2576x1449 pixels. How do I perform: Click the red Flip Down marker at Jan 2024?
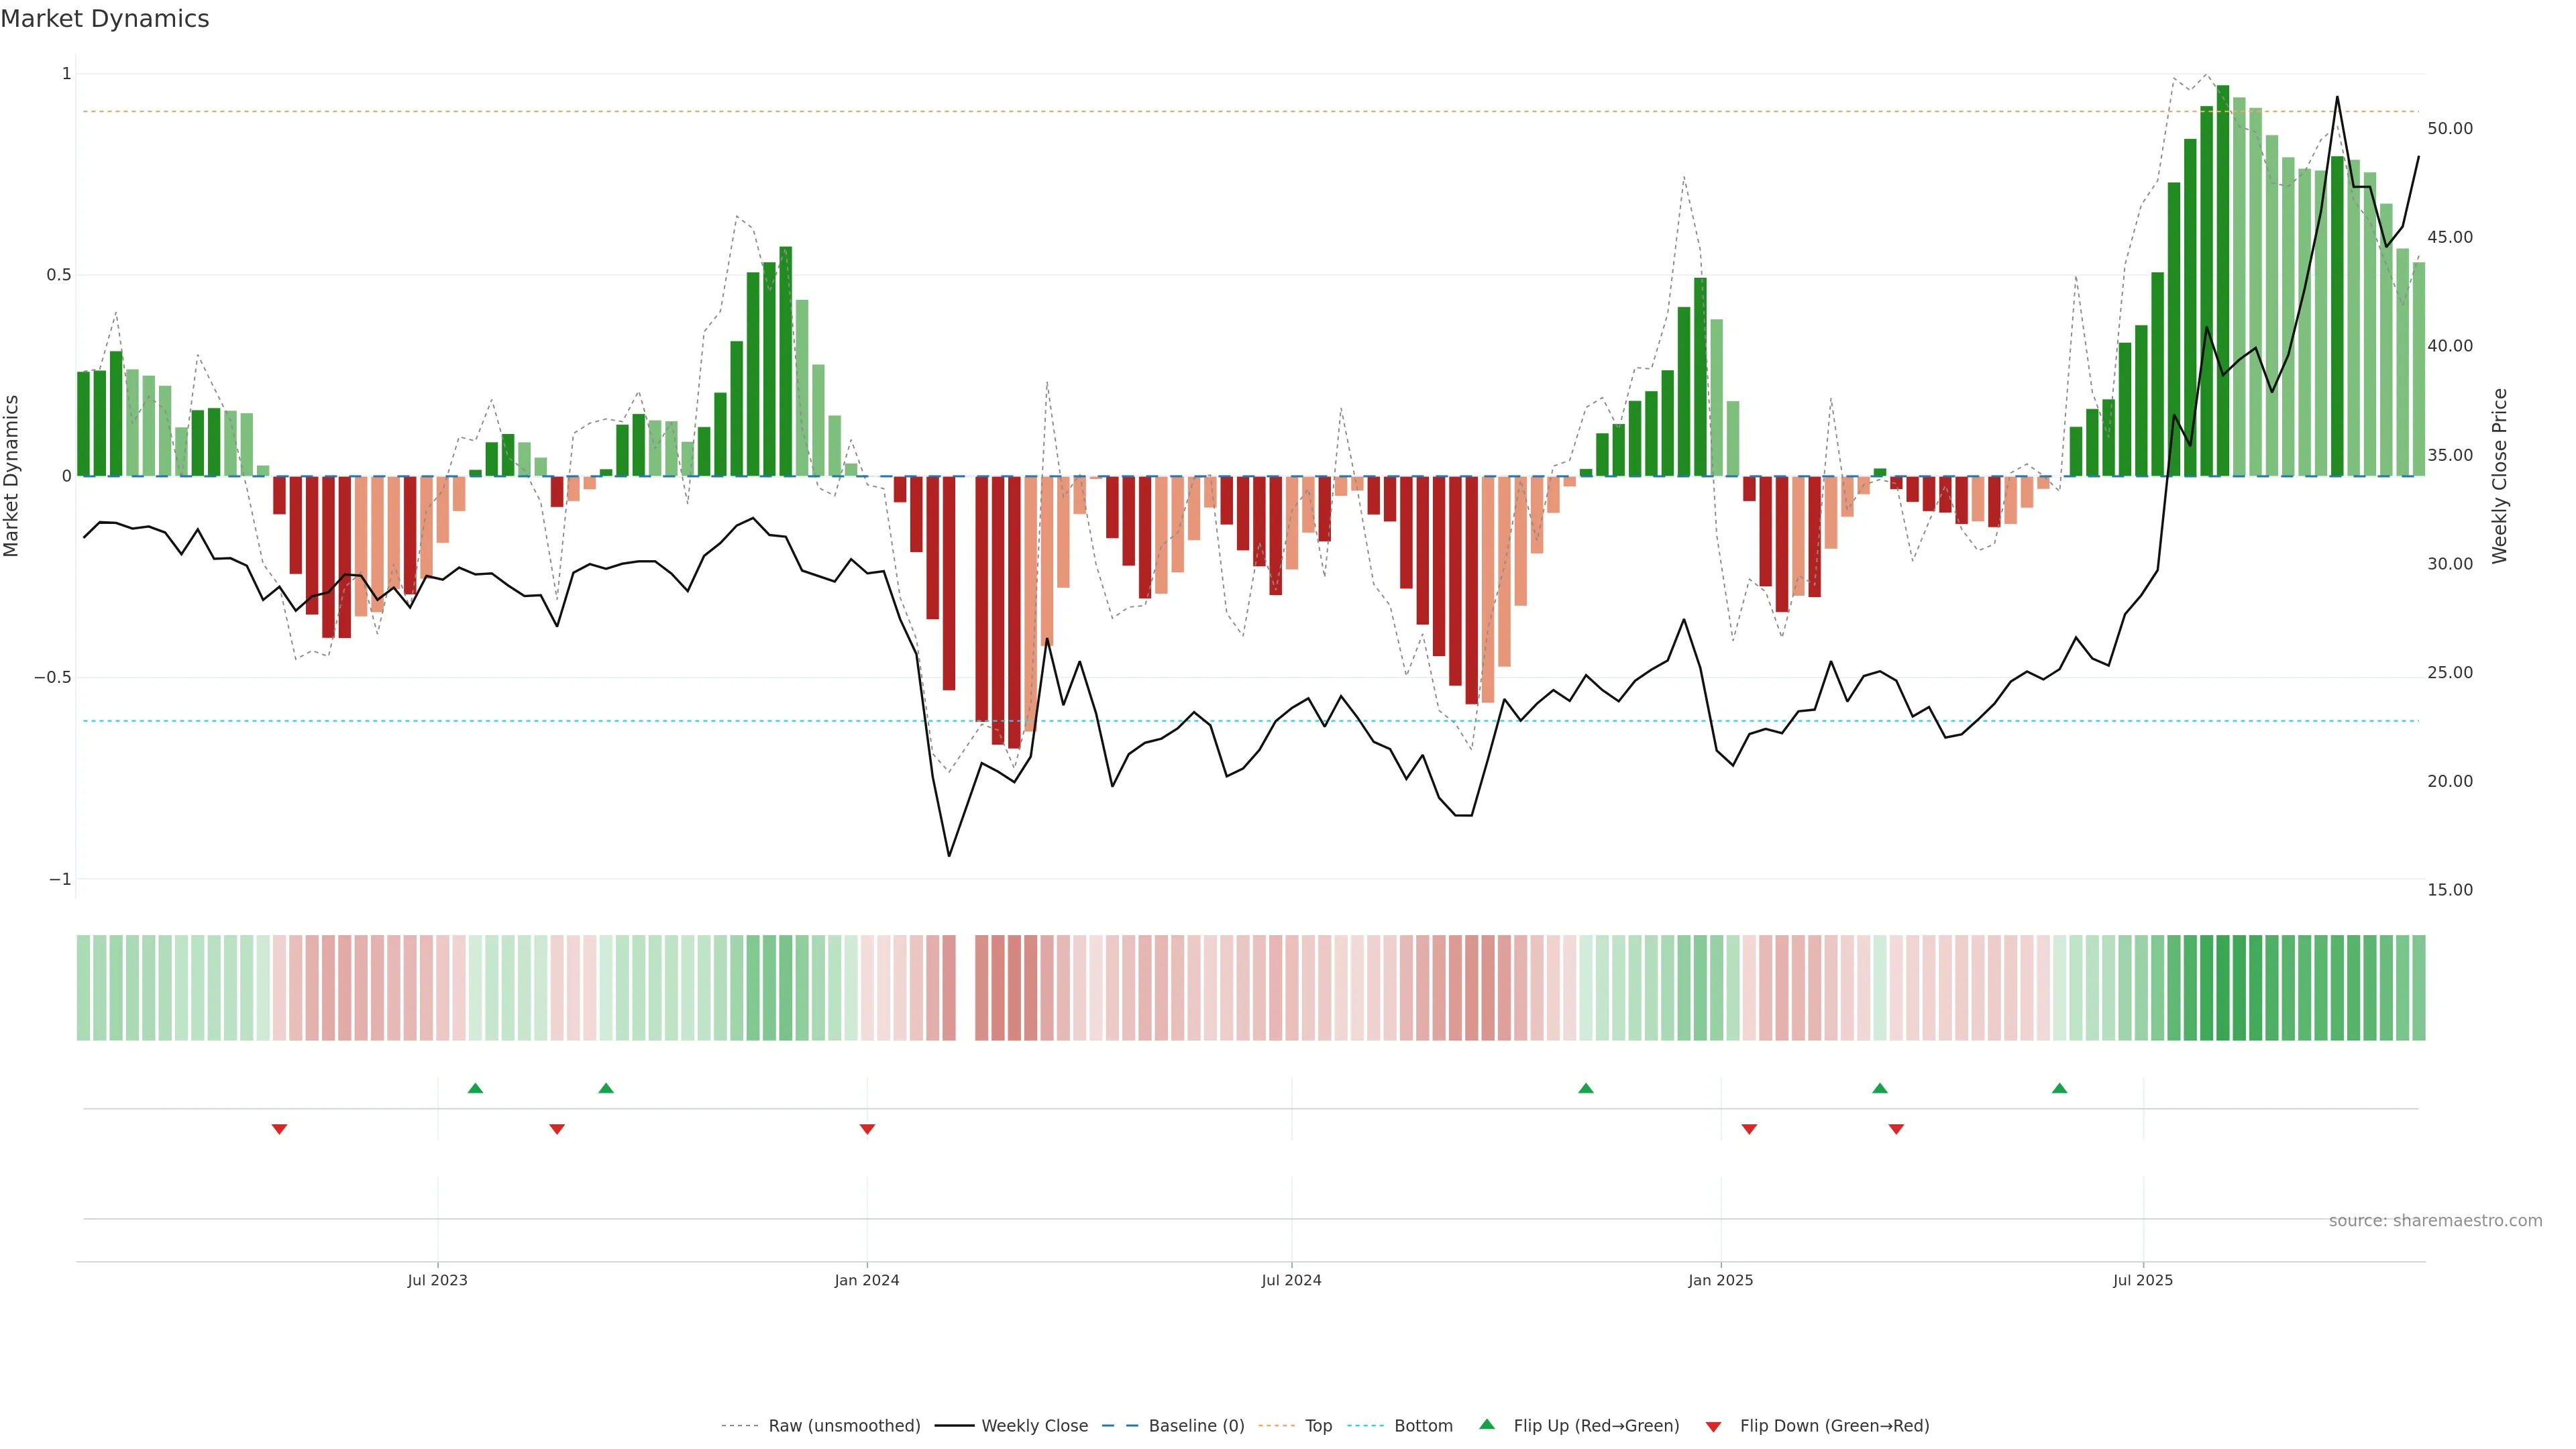tap(867, 1129)
